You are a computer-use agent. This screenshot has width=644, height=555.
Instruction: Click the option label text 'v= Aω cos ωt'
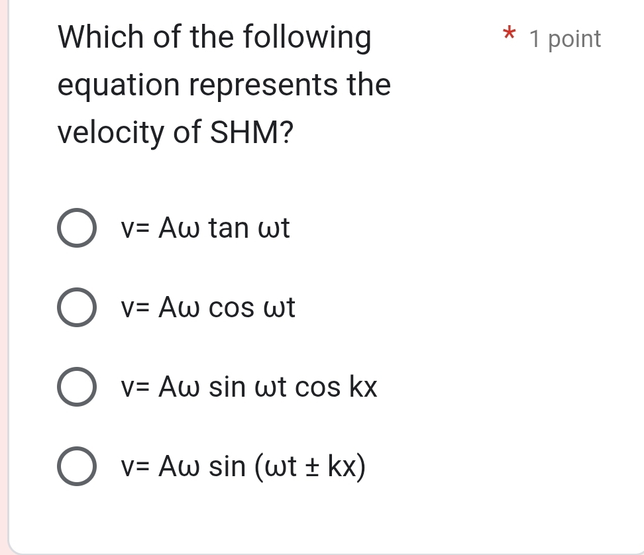tap(207, 308)
